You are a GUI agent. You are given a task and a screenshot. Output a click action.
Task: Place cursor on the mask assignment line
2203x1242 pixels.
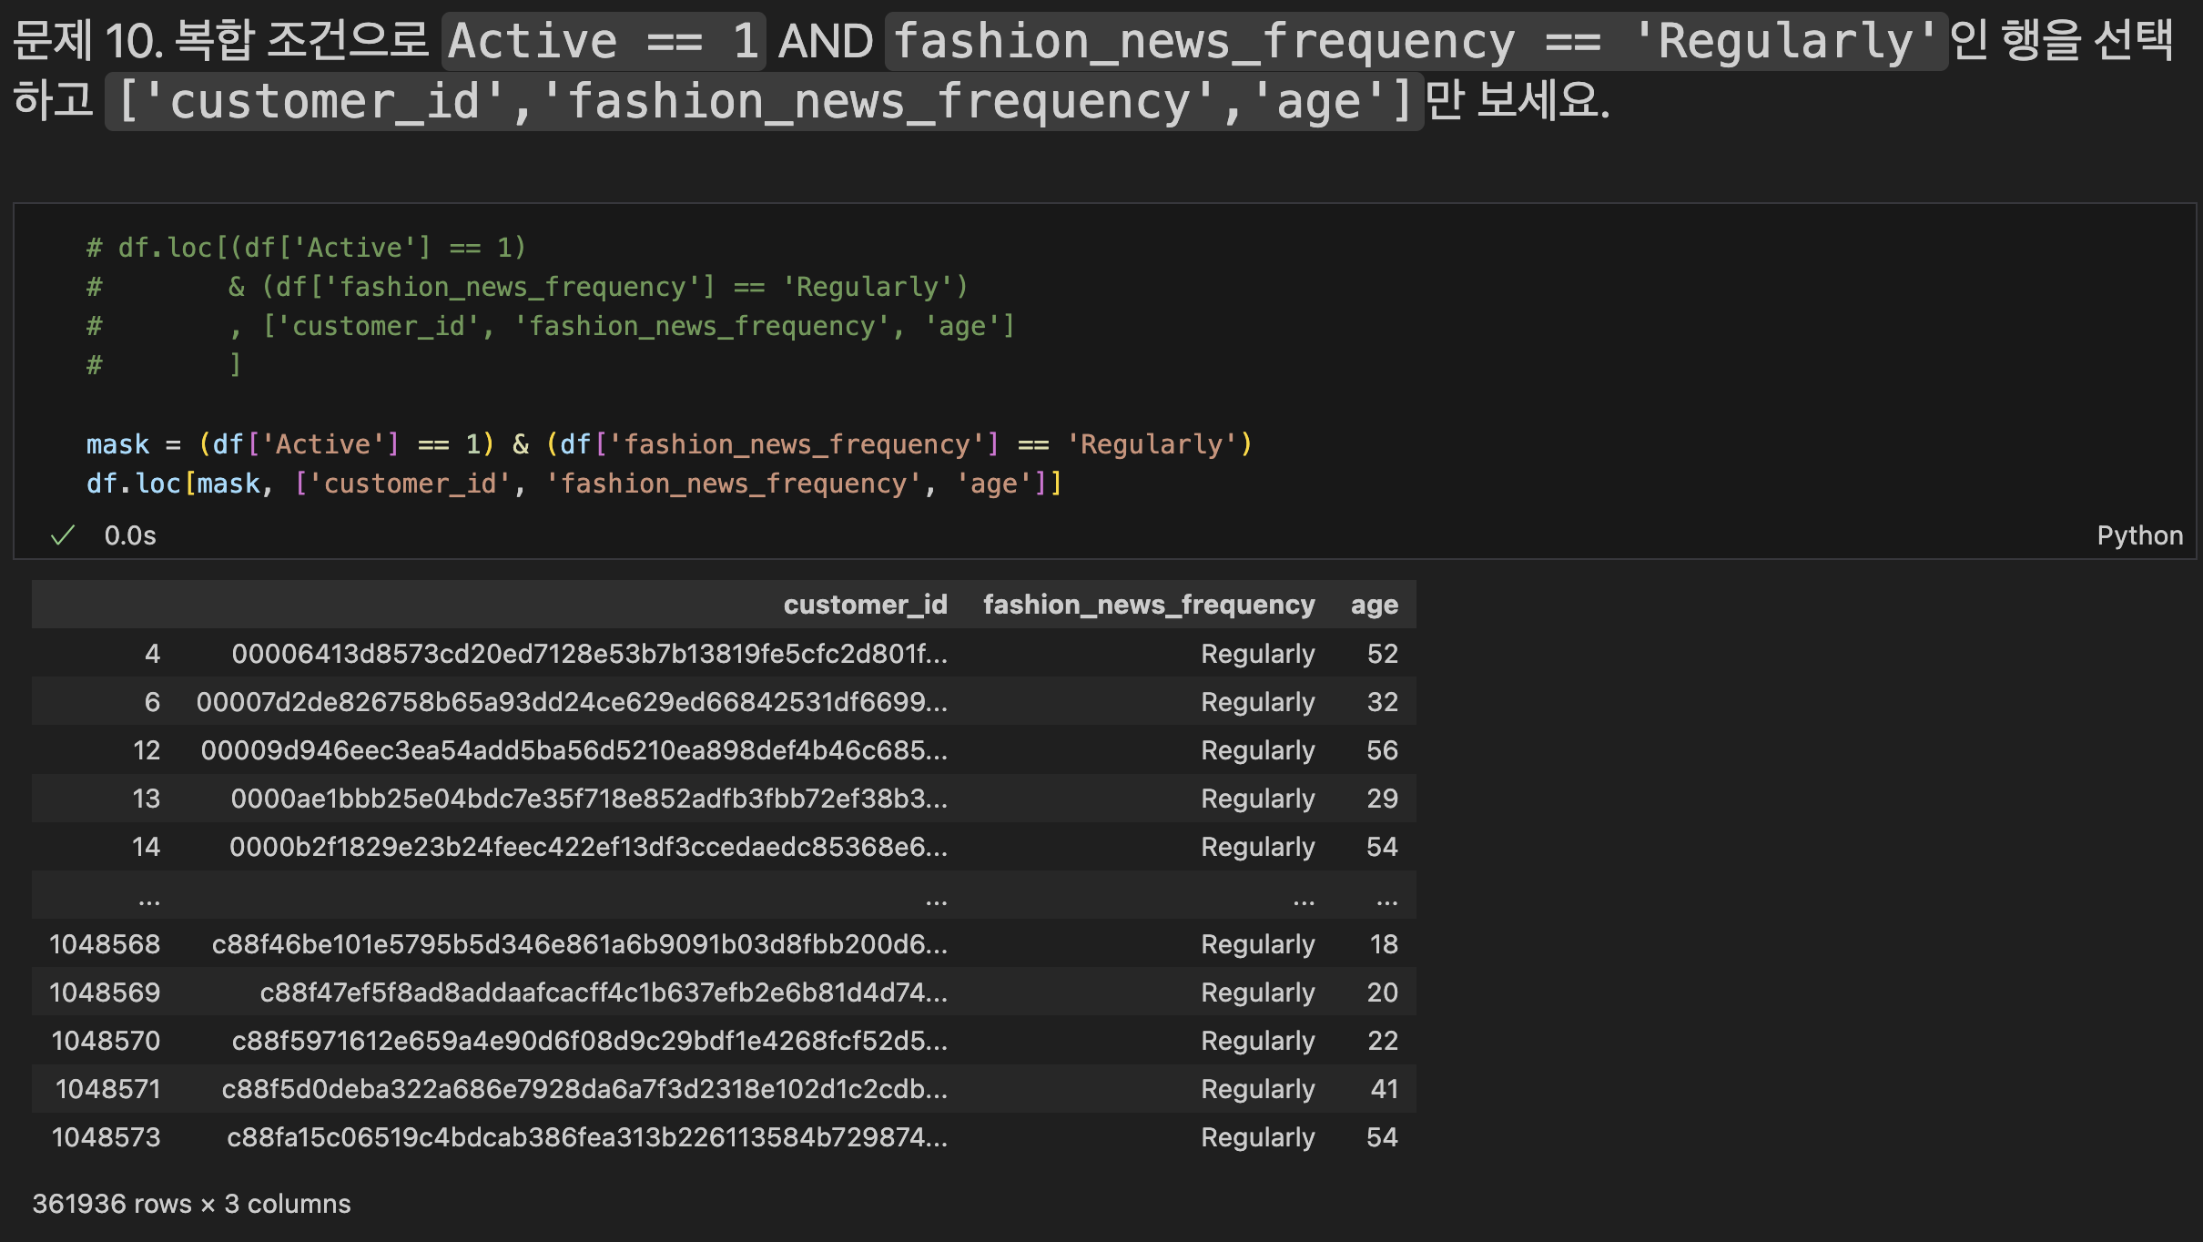[669, 444]
